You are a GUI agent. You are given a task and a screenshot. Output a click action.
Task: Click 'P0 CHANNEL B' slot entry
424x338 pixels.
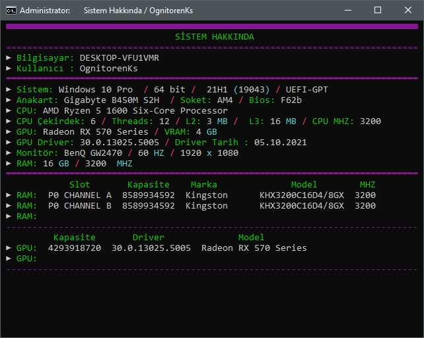(80, 206)
